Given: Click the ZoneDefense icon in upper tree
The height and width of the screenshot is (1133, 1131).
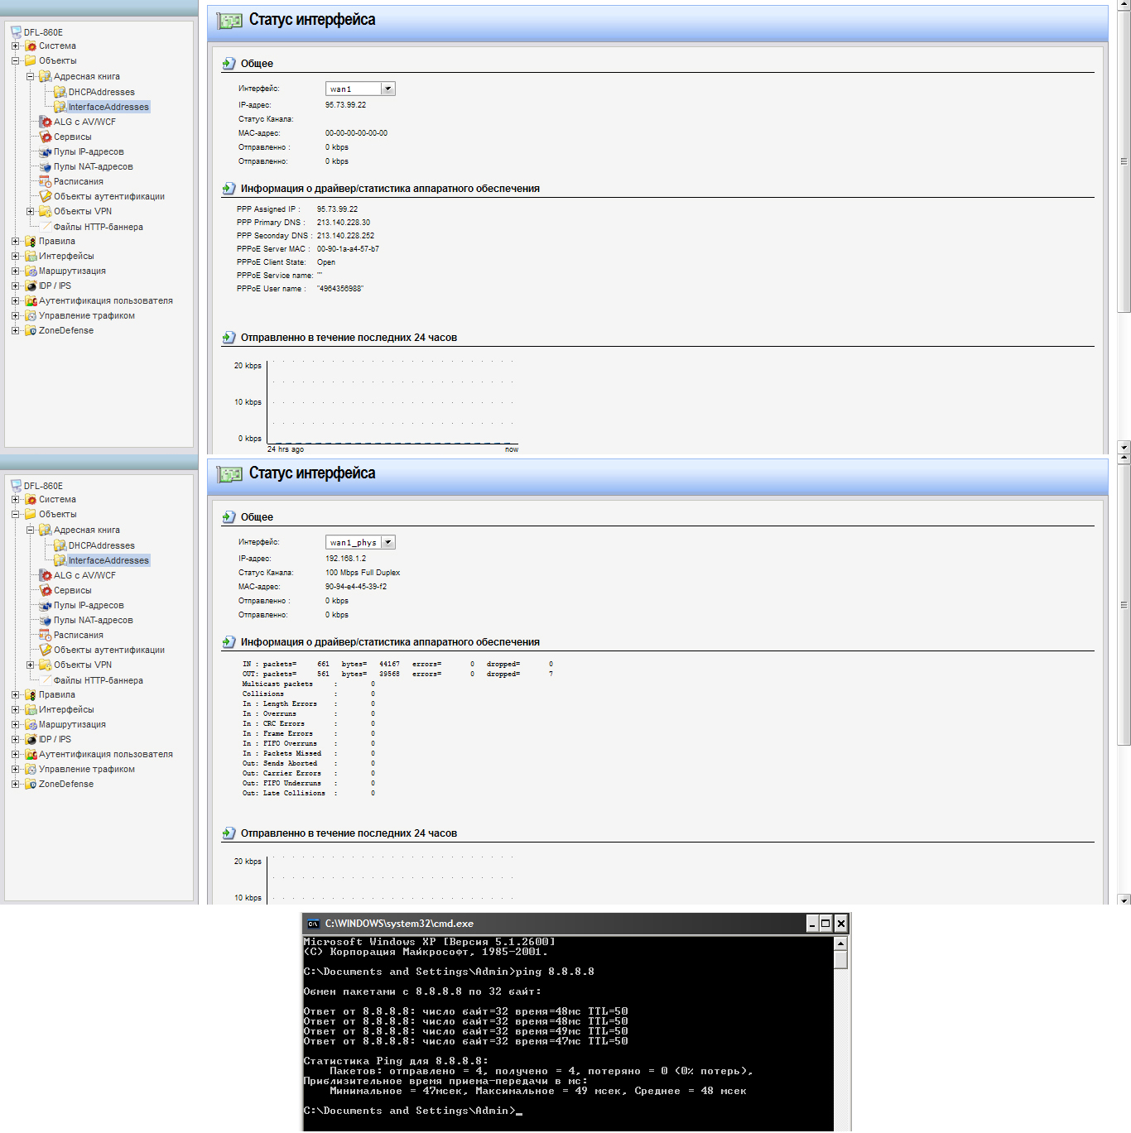Looking at the screenshot, I should pos(31,330).
